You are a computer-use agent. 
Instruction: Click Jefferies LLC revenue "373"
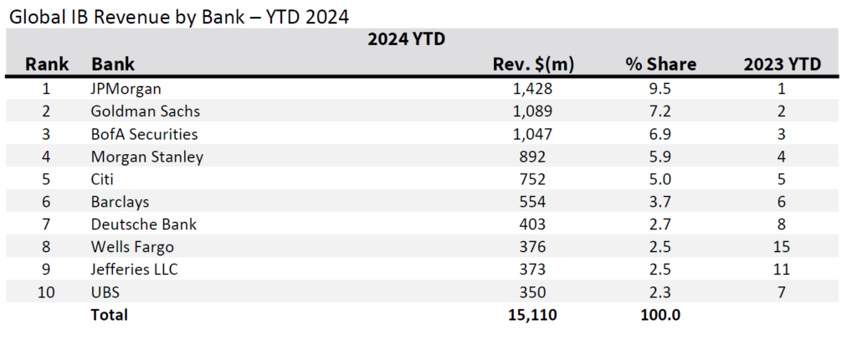click(533, 270)
